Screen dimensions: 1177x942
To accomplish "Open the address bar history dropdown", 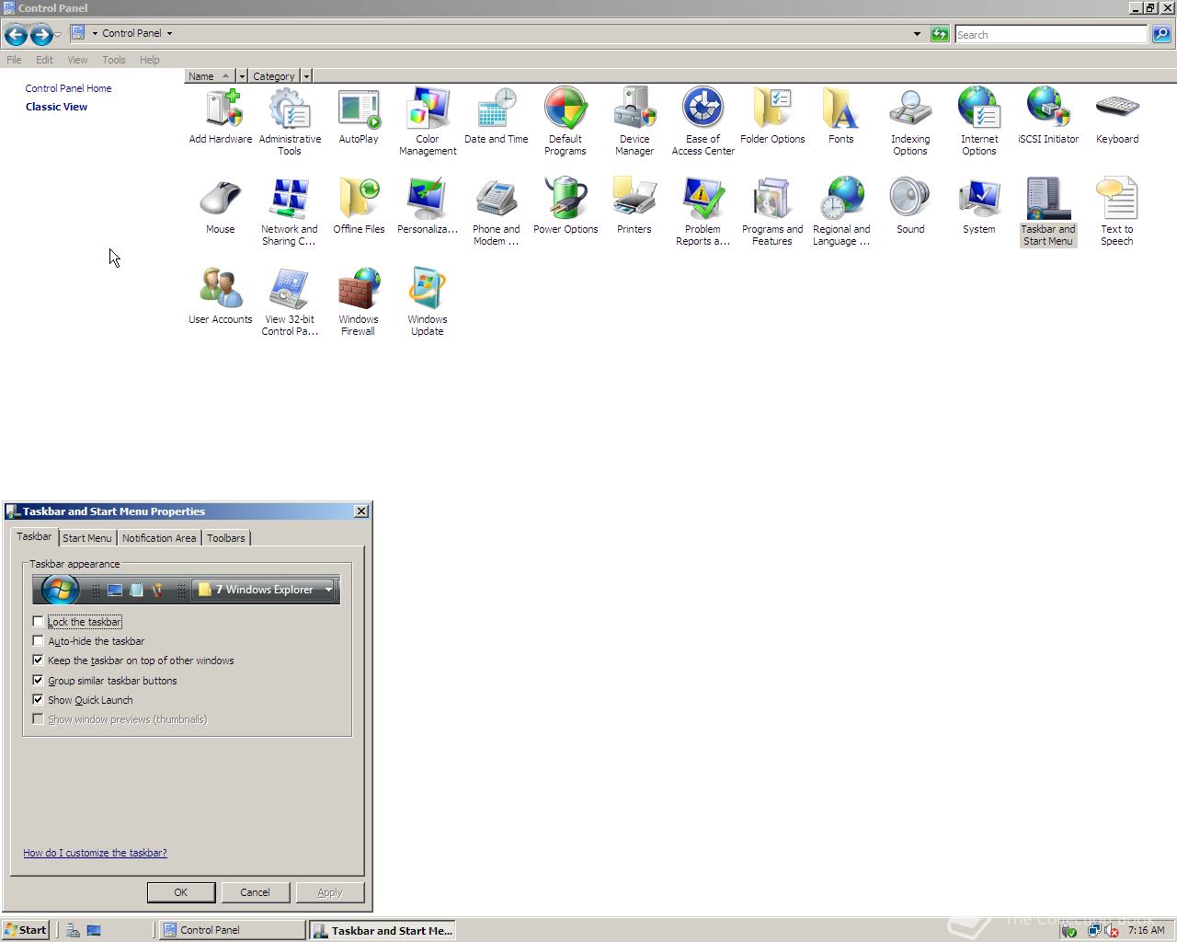I will coord(917,34).
